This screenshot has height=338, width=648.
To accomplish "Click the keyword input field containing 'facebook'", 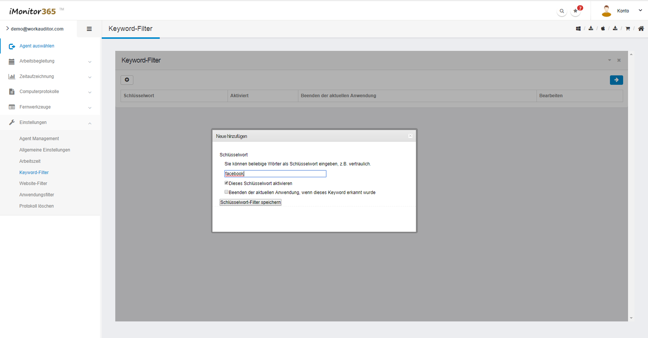I will point(275,174).
